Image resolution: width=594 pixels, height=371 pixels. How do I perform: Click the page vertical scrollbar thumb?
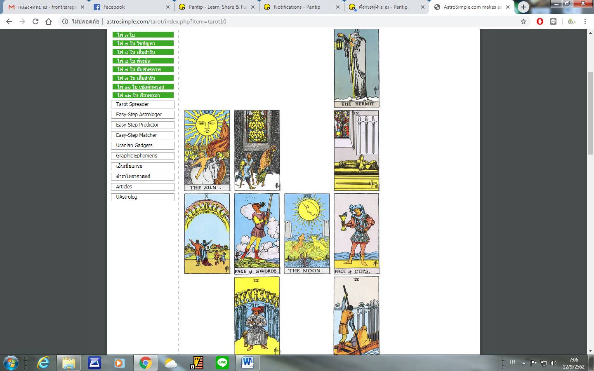590,113
